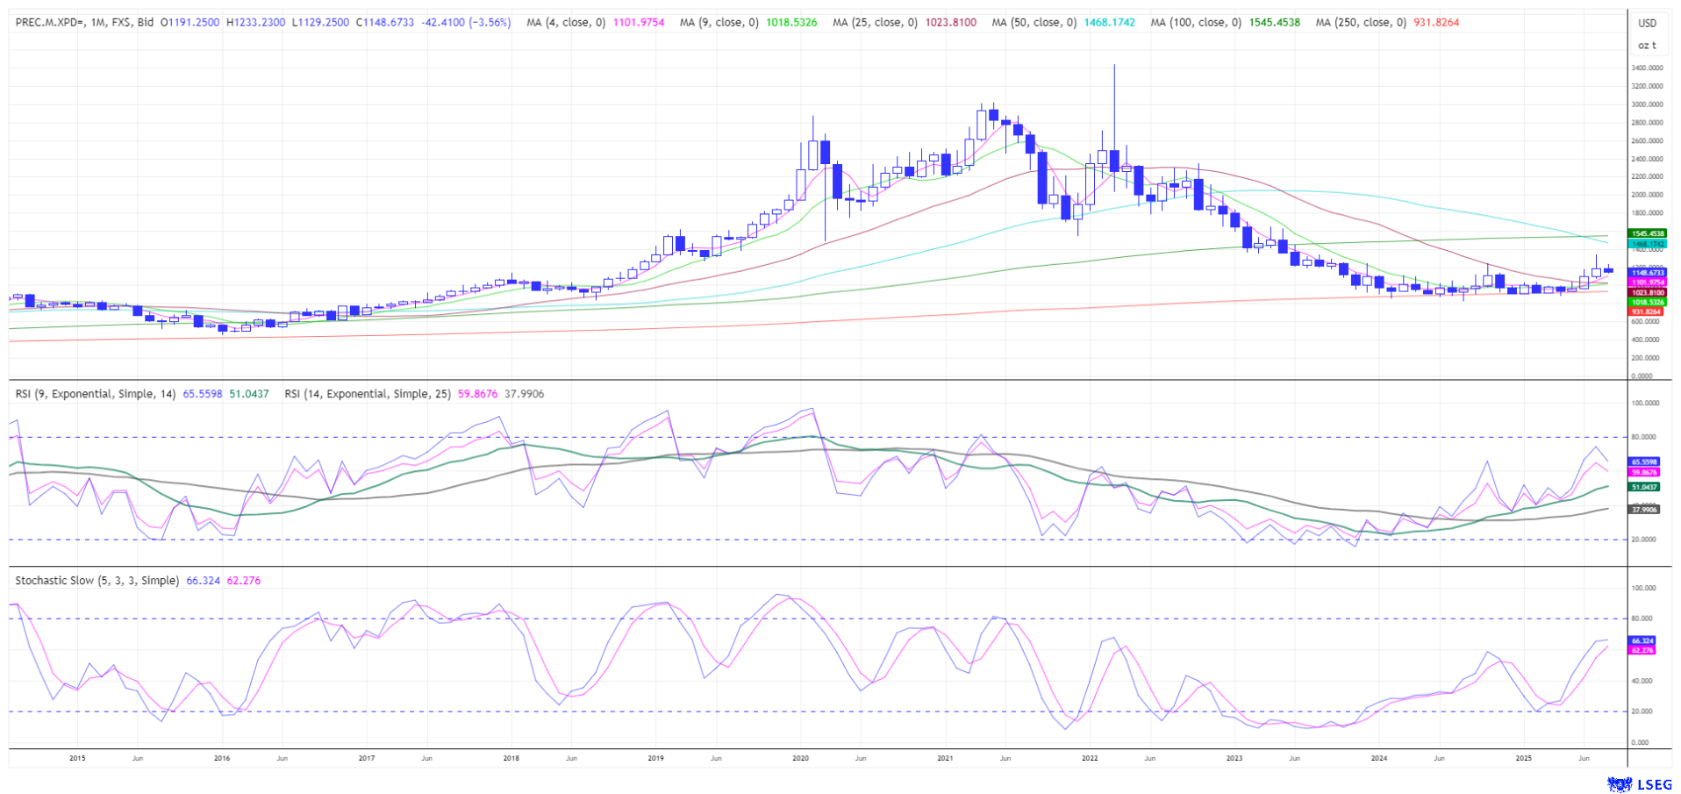
Task: Select the MA (9, close, 0) indicator label
Action: 719,23
